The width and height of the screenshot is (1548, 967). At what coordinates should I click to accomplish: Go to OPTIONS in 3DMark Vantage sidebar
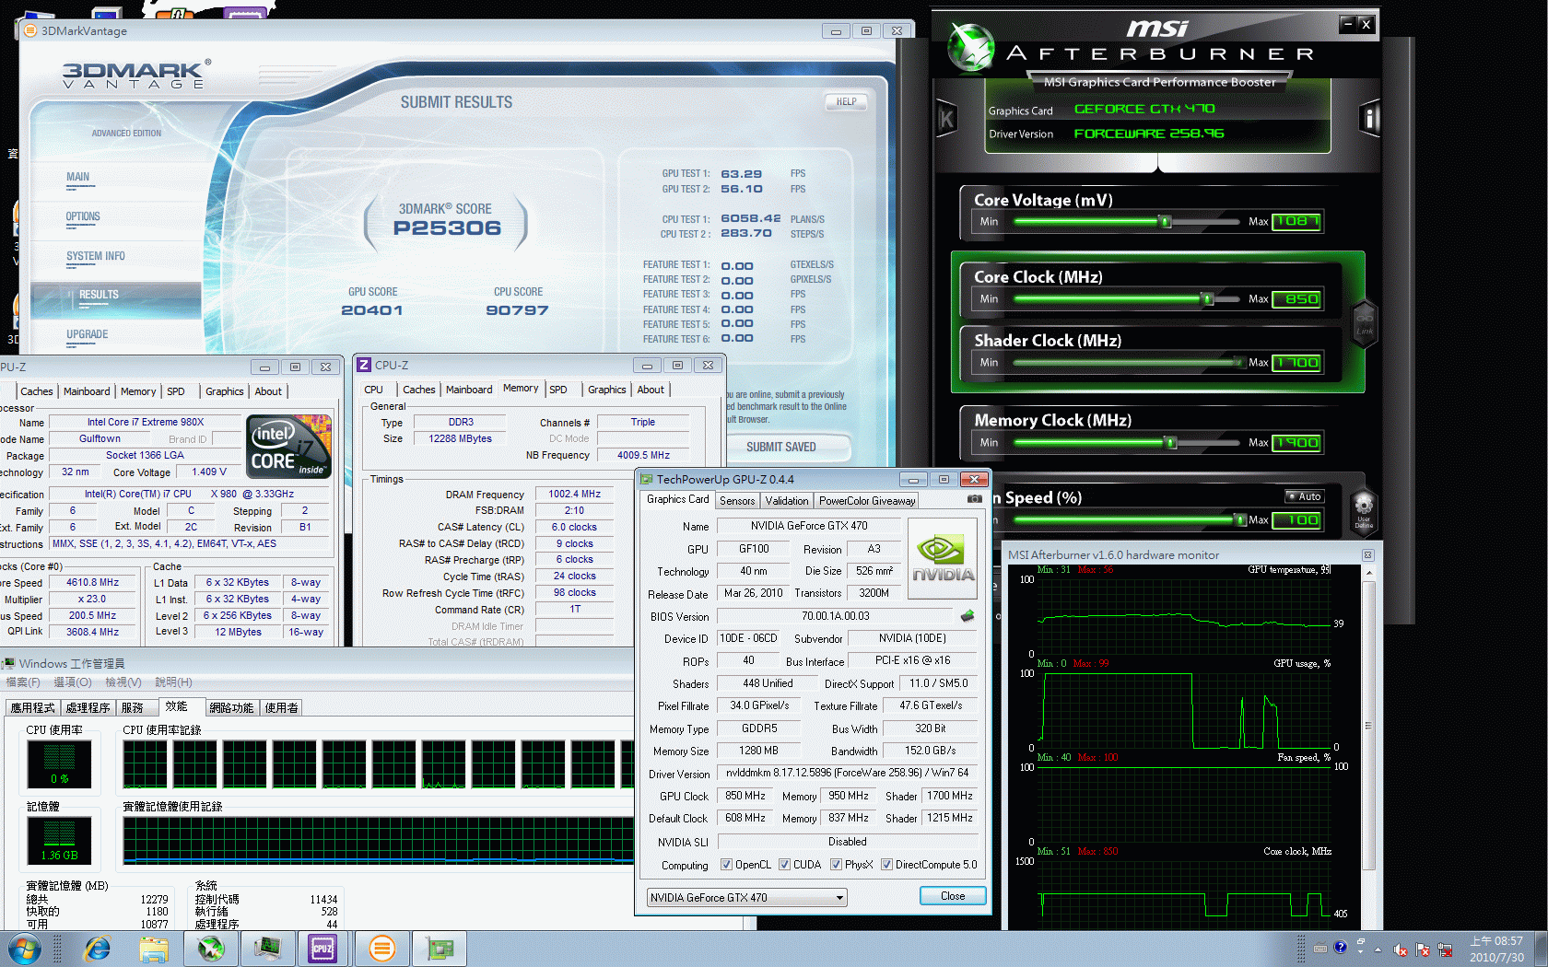tap(83, 216)
